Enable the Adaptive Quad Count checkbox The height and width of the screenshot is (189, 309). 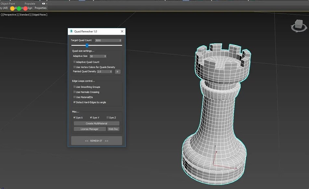[x=74, y=62]
